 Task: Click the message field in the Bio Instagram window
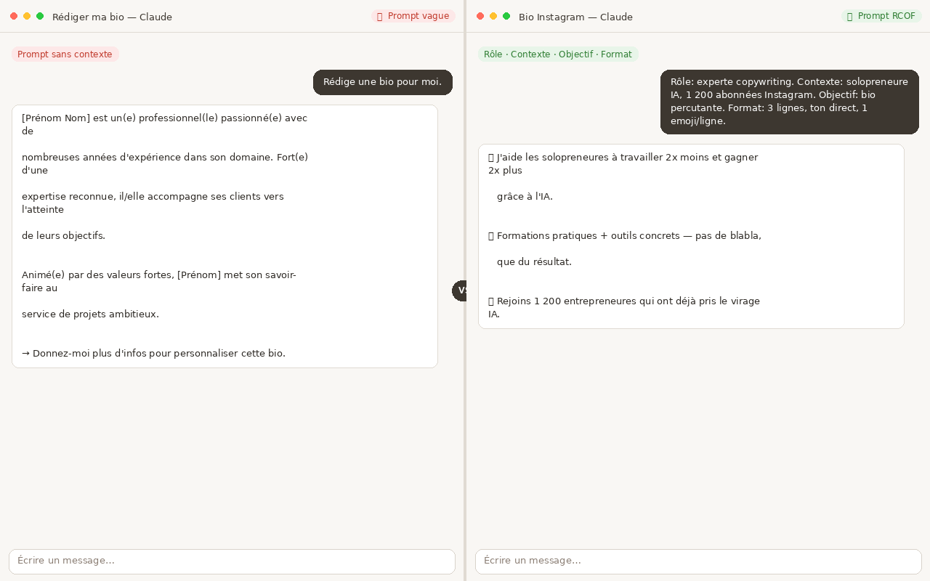pyautogui.click(x=698, y=561)
